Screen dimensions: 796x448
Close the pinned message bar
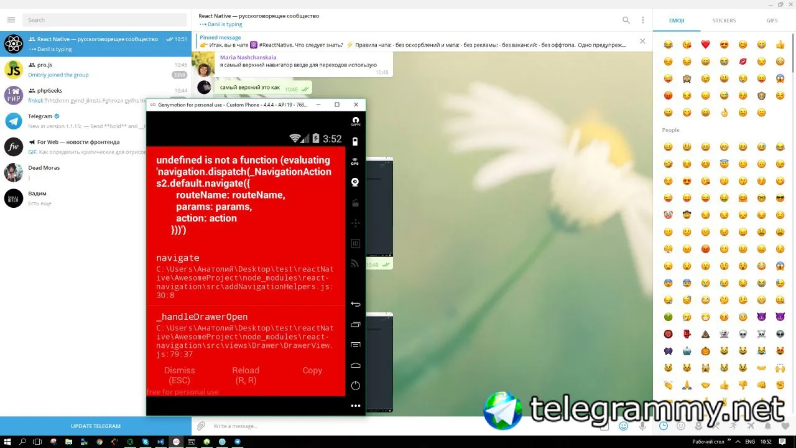(x=642, y=41)
